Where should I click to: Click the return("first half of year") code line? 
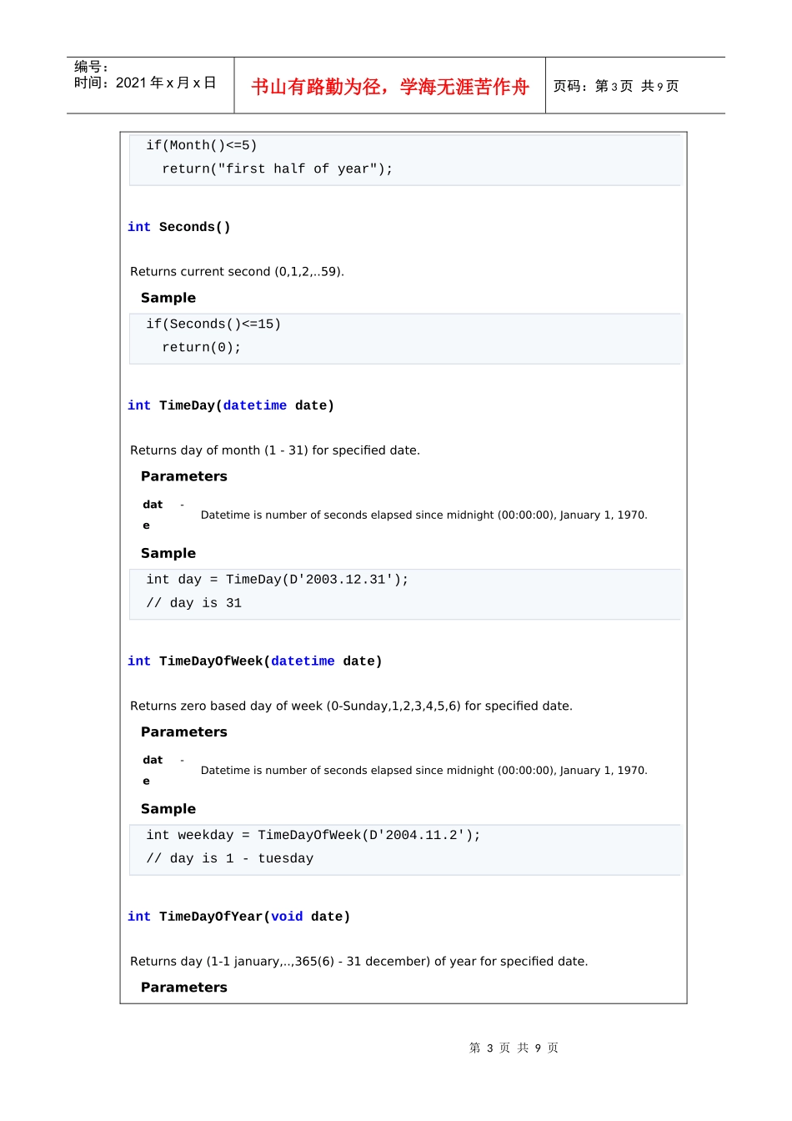(x=277, y=168)
